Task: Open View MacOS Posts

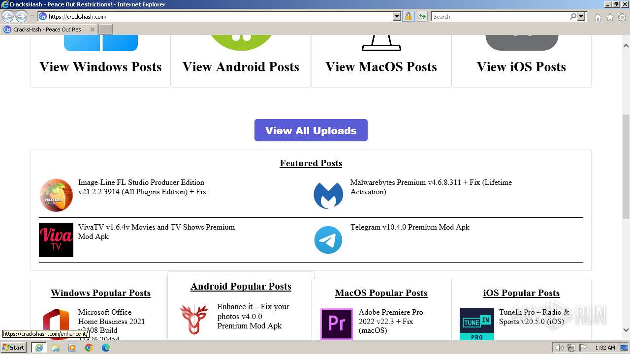Action: point(381,67)
